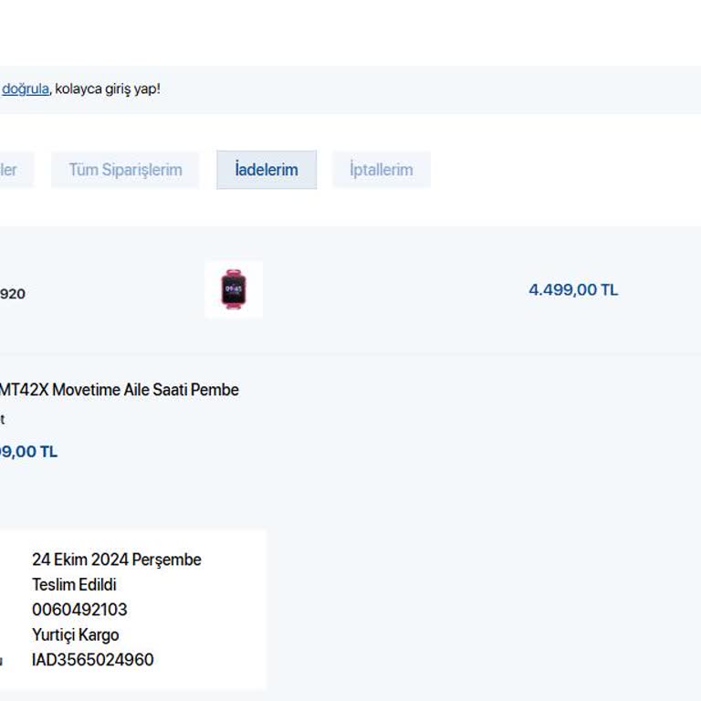The width and height of the screenshot is (701, 701).
Task: Click the product price ending in 99,00 TL
Action: pyautogui.click(x=28, y=452)
